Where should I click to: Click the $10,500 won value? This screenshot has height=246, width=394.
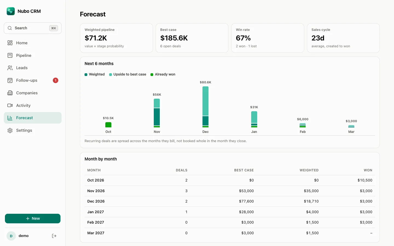coord(365,180)
